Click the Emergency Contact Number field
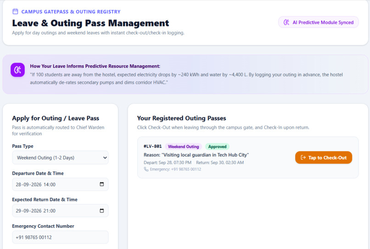The image size is (370, 249). [x=60, y=237]
